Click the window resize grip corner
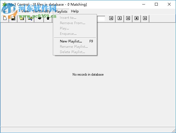 tap(174, 131)
